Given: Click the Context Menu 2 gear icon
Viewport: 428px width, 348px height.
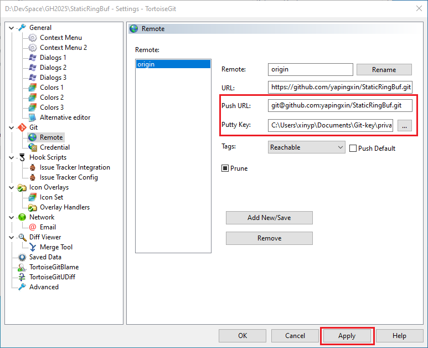Looking at the screenshot, I should click(x=33, y=48).
